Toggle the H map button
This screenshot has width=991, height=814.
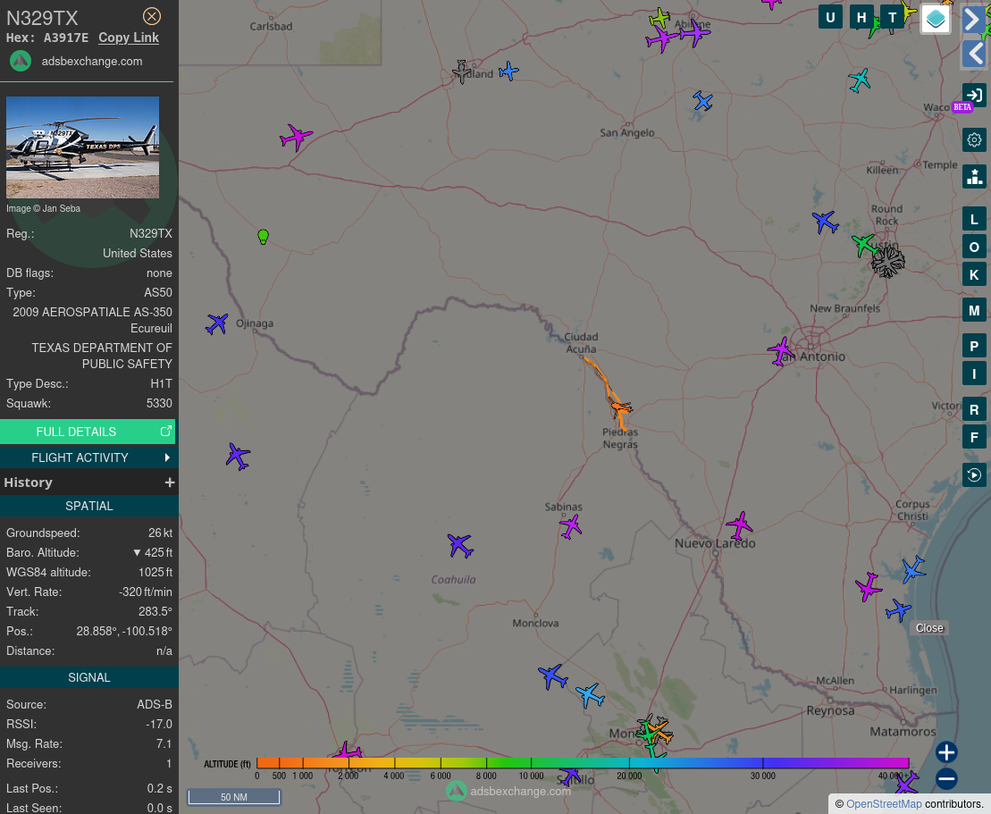tap(861, 17)
